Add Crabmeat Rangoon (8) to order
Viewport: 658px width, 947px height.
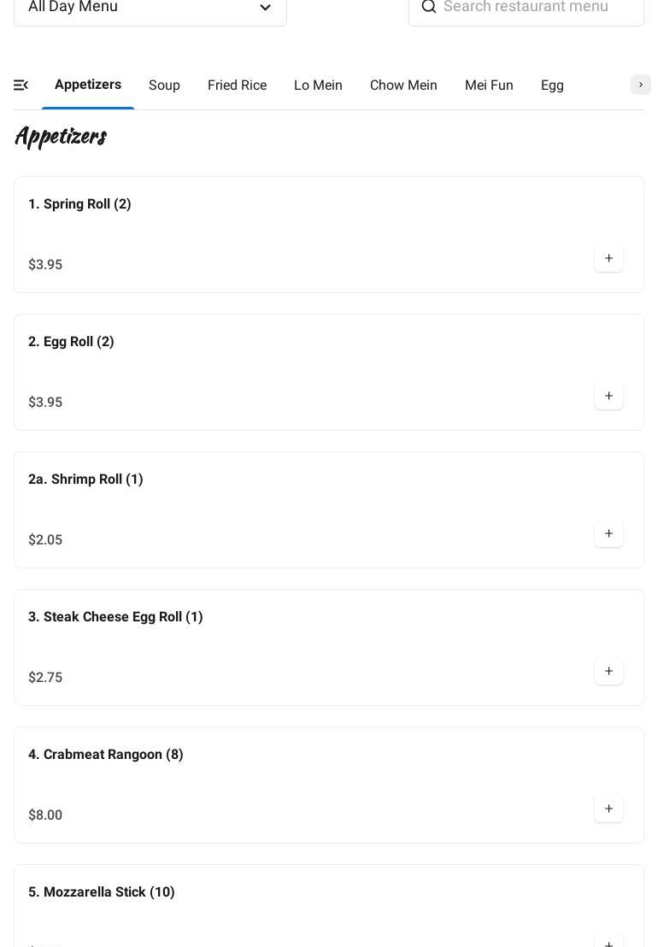click(608, 809)
